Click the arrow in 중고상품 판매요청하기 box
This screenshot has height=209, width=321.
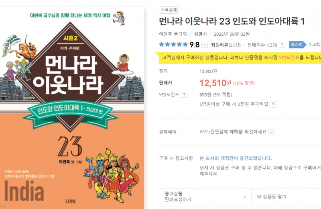[245, 197]
